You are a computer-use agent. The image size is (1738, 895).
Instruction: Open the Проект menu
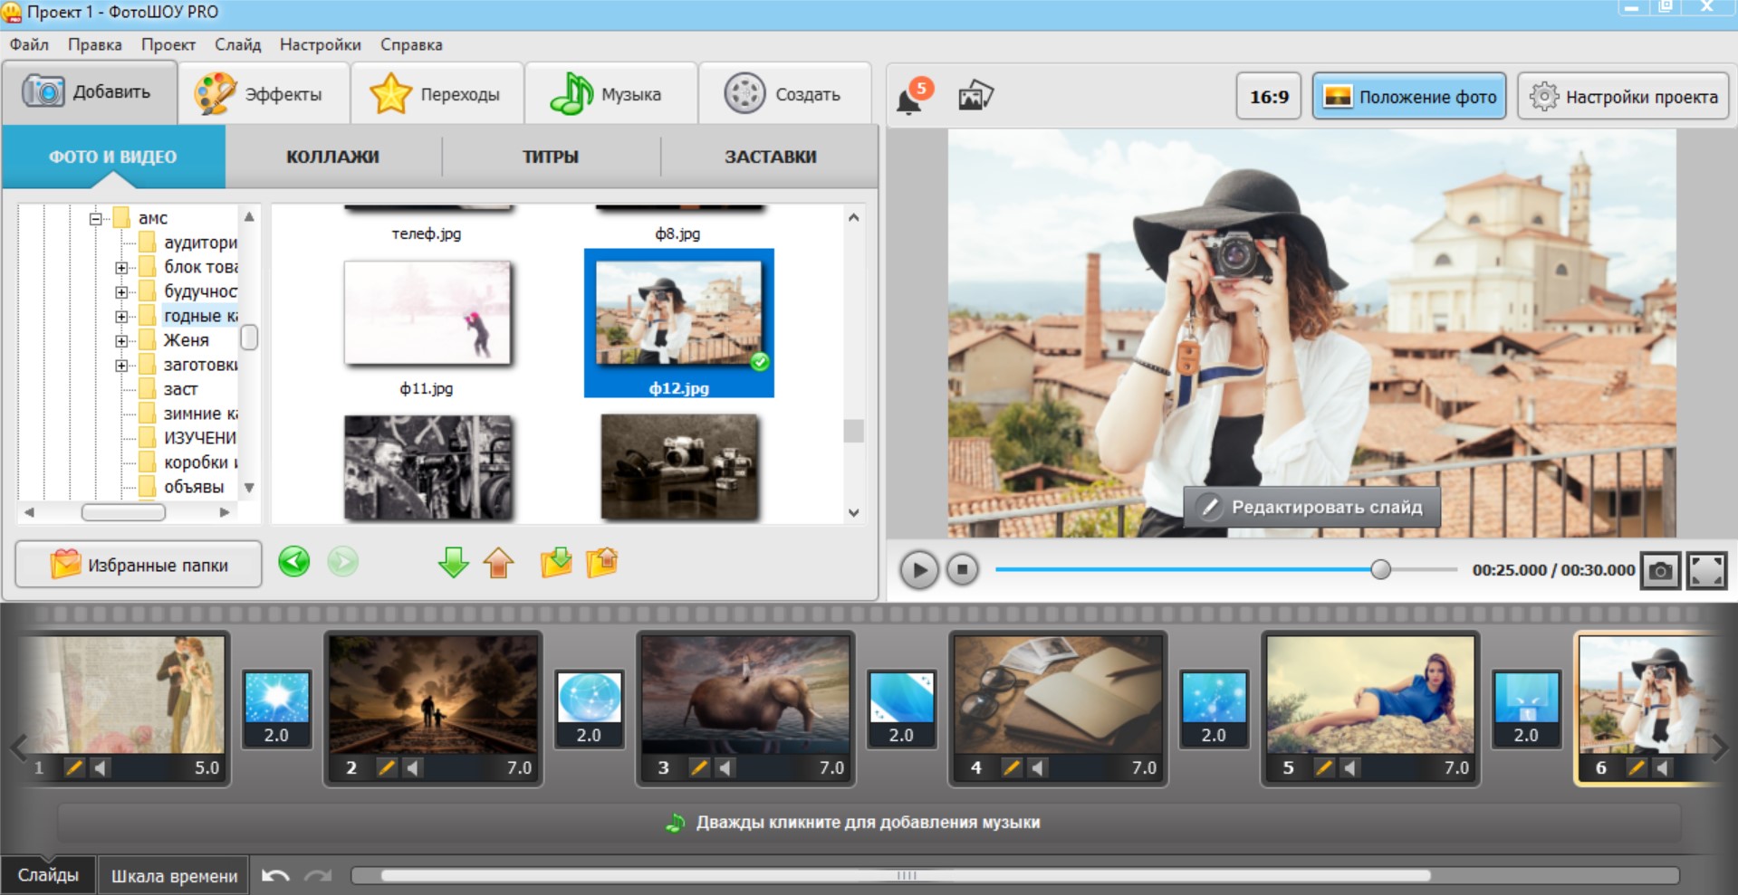168,44
